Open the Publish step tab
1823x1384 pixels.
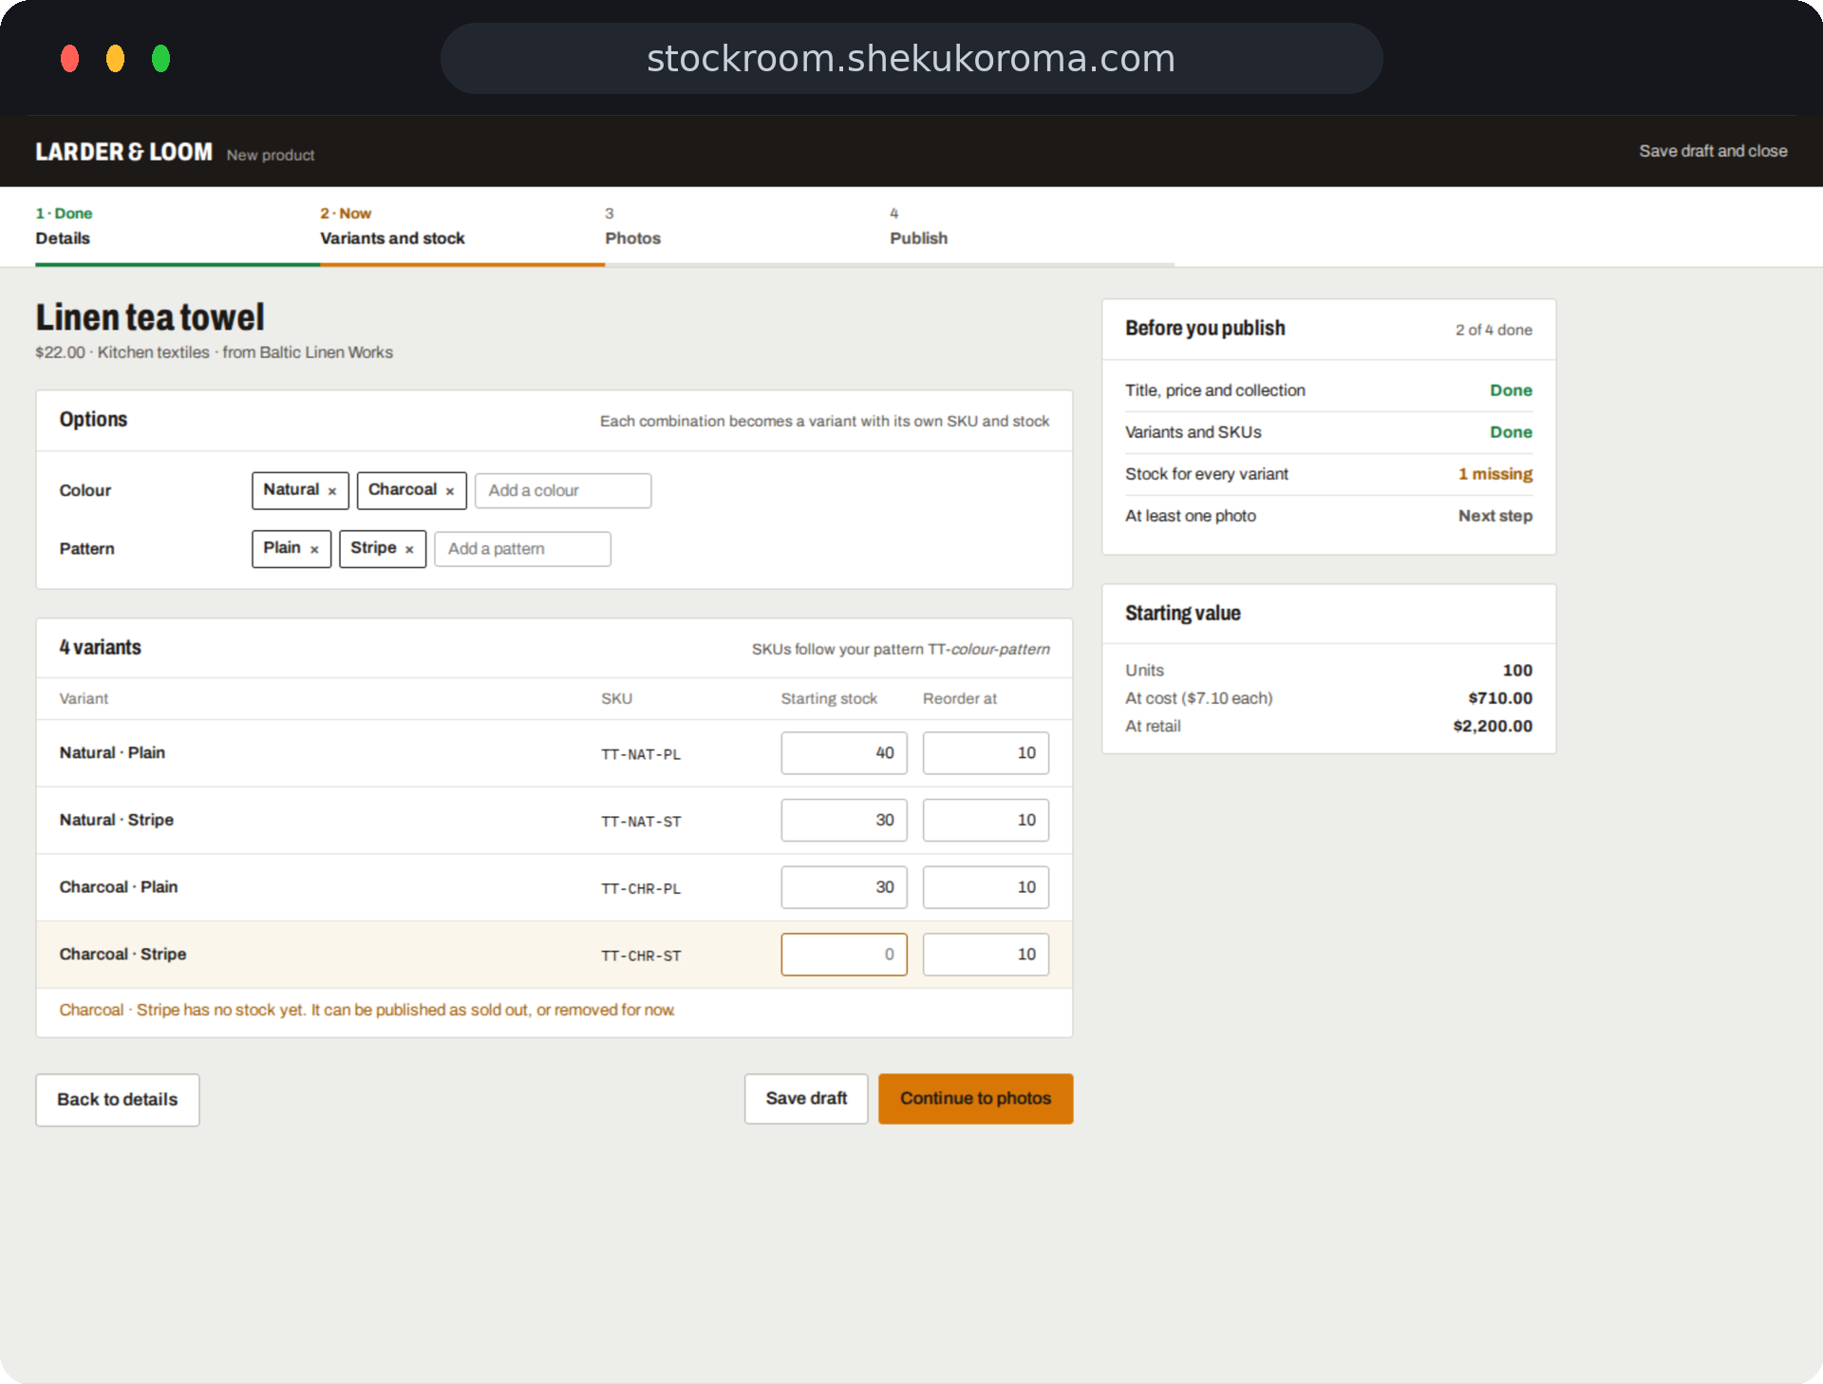pos(1032,226)
